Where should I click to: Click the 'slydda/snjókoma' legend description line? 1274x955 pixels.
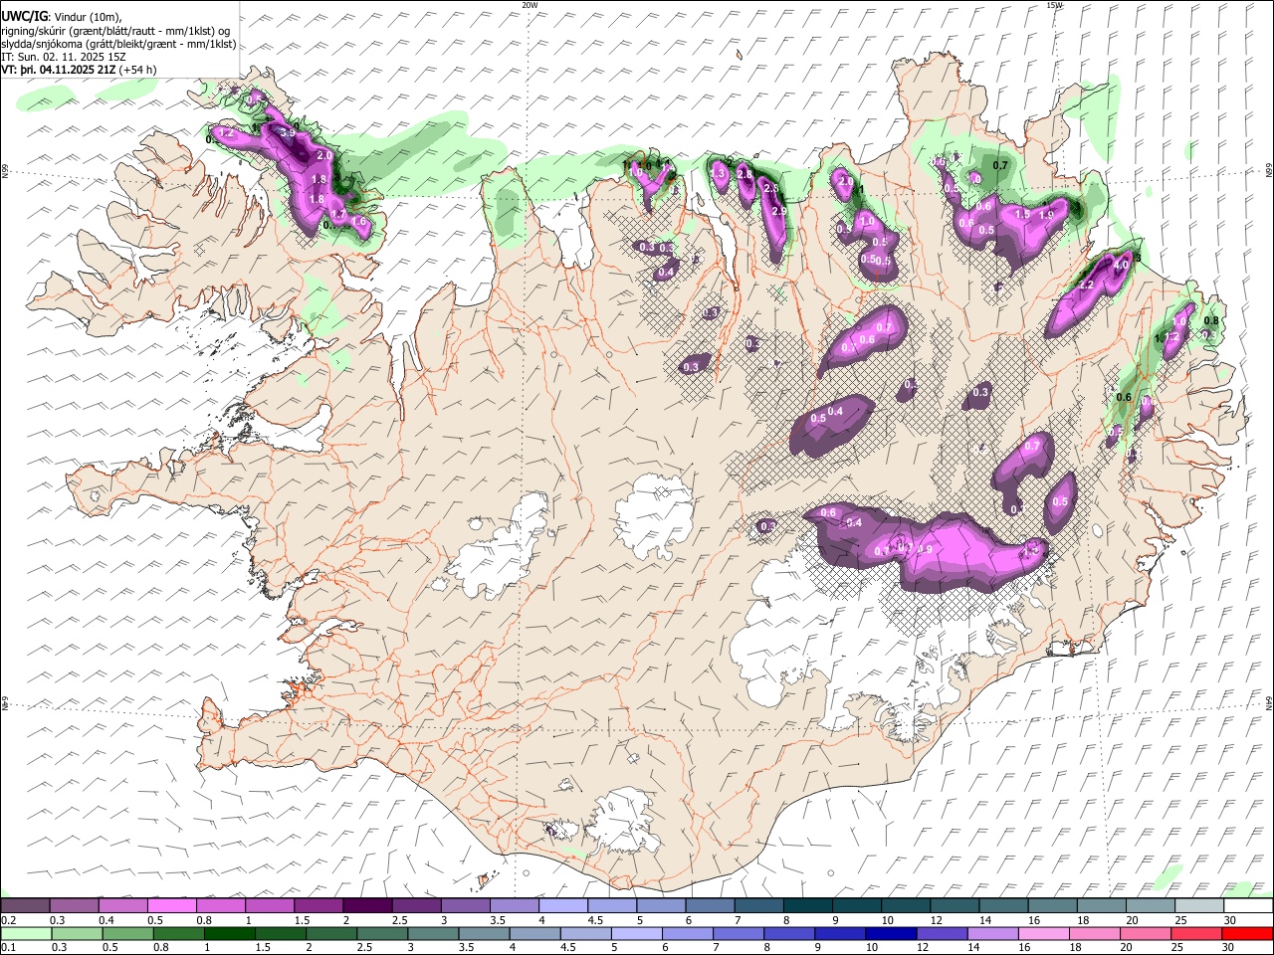(x=119, y=44)
